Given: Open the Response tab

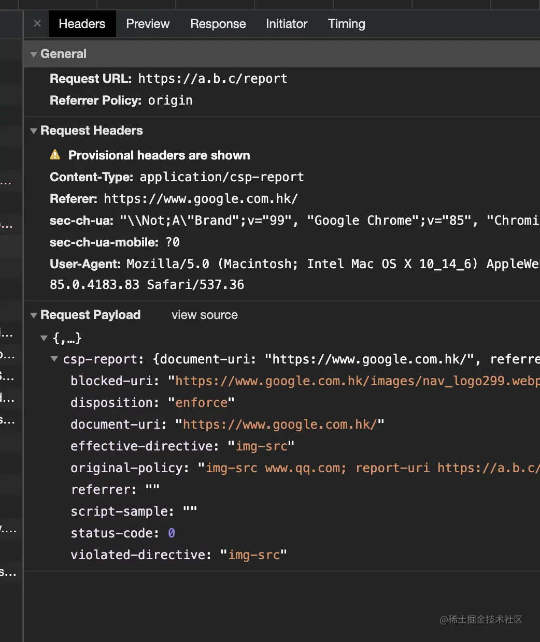Looking at the screenshot, I should [218, 24].
